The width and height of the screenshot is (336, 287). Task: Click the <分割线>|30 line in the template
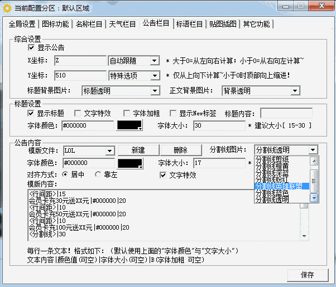[47, 234]
